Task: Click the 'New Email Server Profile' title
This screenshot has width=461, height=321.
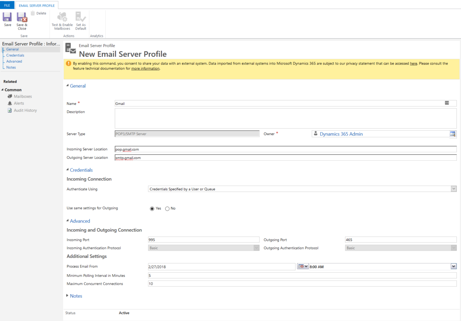Action: 123,54
